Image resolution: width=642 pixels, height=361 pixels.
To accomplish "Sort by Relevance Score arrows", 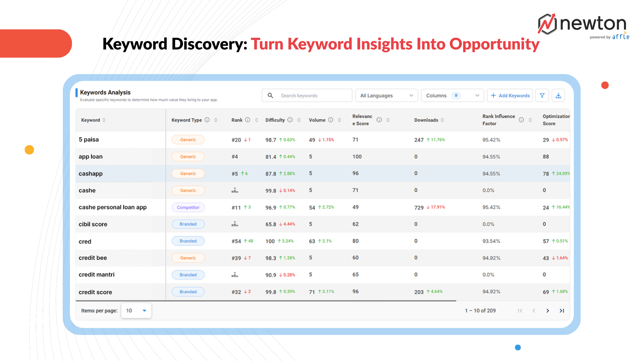I will point(388,120).
